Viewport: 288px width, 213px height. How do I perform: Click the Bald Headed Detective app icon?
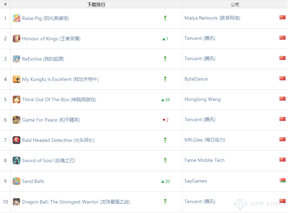click(16, 140)
